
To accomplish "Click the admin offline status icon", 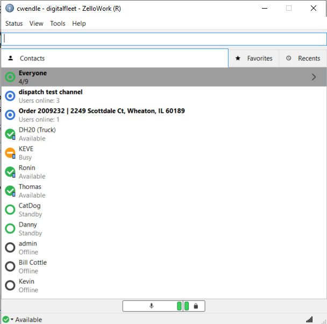I will click(10, 248).
